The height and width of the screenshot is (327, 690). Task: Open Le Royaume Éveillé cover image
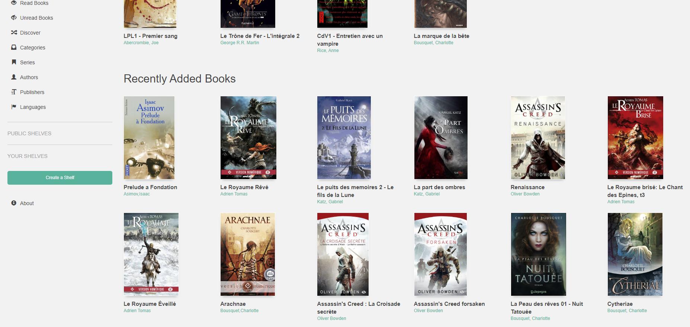pyautogui.click(x=151, y=255)
